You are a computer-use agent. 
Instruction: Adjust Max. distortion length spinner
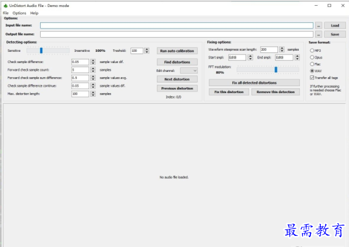pos(93,94)
